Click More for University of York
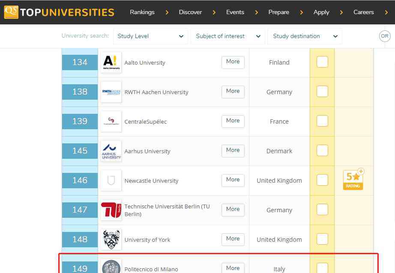 point(233,239)
